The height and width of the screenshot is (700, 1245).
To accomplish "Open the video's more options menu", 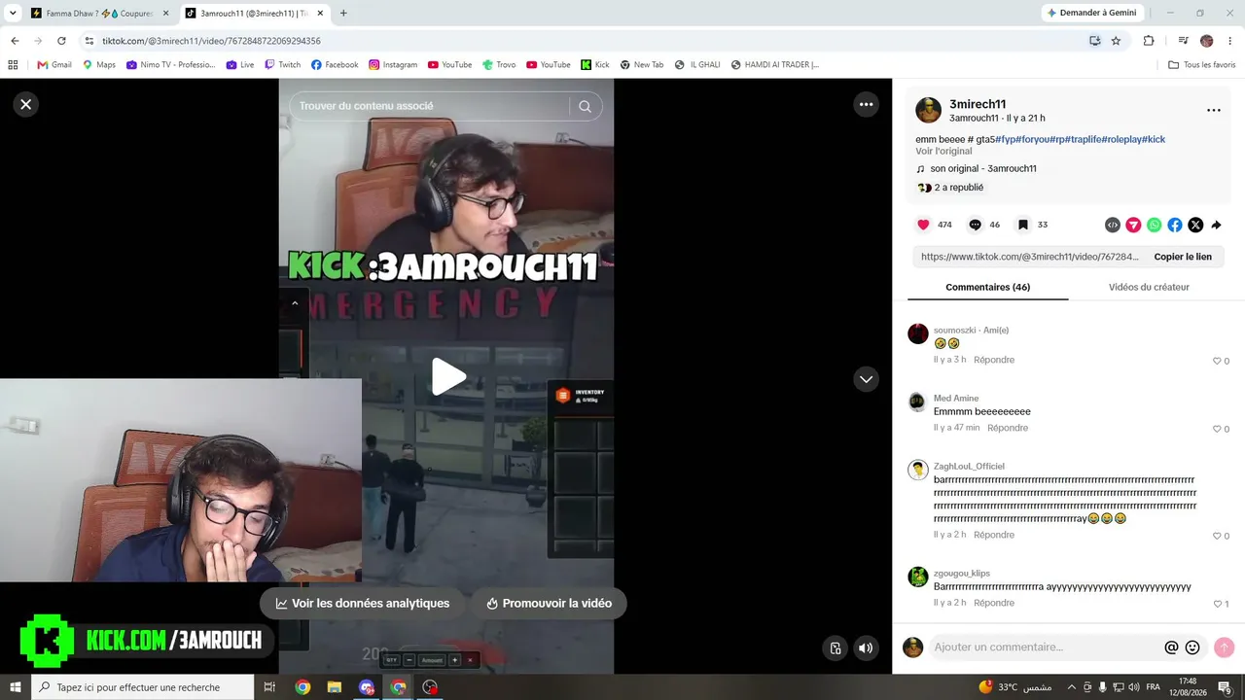I will coord(866,104).
